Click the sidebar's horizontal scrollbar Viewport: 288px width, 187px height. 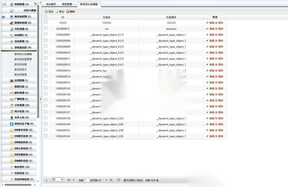point(18,185)
